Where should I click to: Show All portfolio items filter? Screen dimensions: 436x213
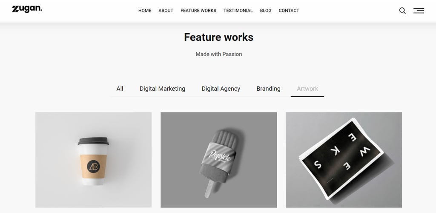(x=120, y=89)
